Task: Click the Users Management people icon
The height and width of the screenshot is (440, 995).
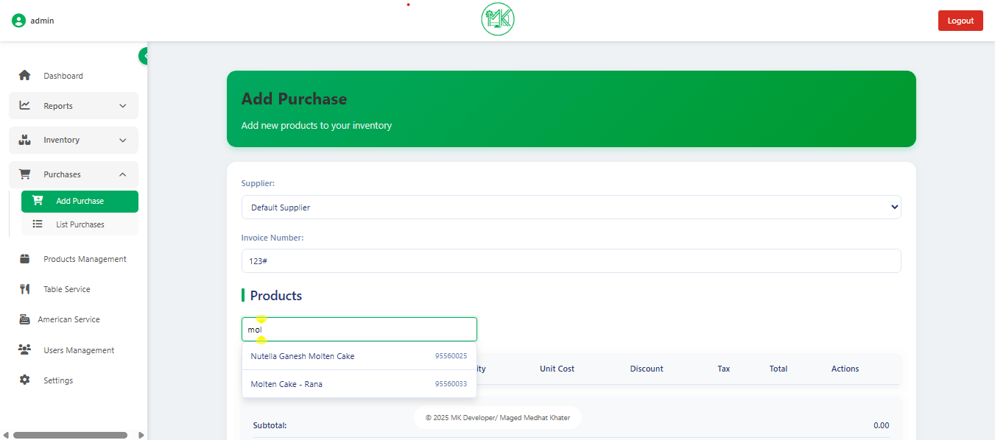Action: point(24,349)
